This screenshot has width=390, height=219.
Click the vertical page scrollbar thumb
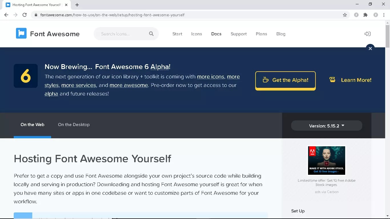tap(387, 36)
